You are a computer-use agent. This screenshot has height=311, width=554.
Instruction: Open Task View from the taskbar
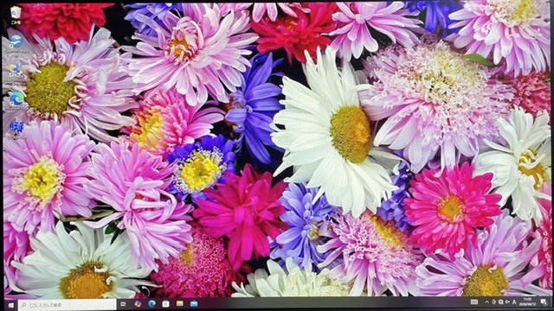[123, 304]
